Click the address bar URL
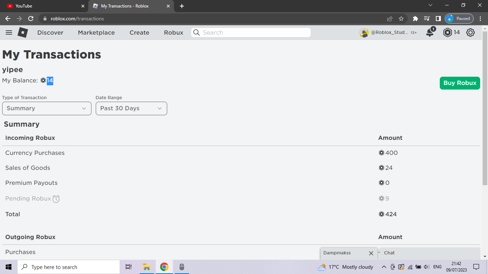Image resolution: width=488 pixels, height=274 pixels. [x=77, y=19]
